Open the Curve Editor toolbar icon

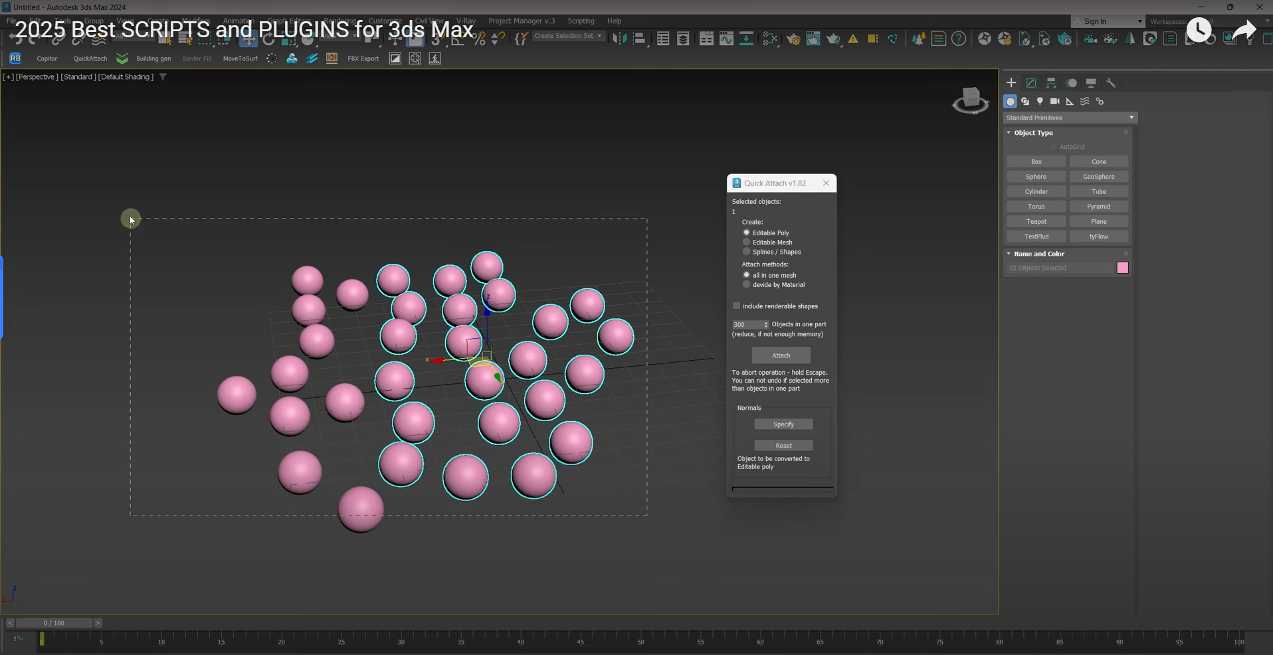(x=726, y=39)
